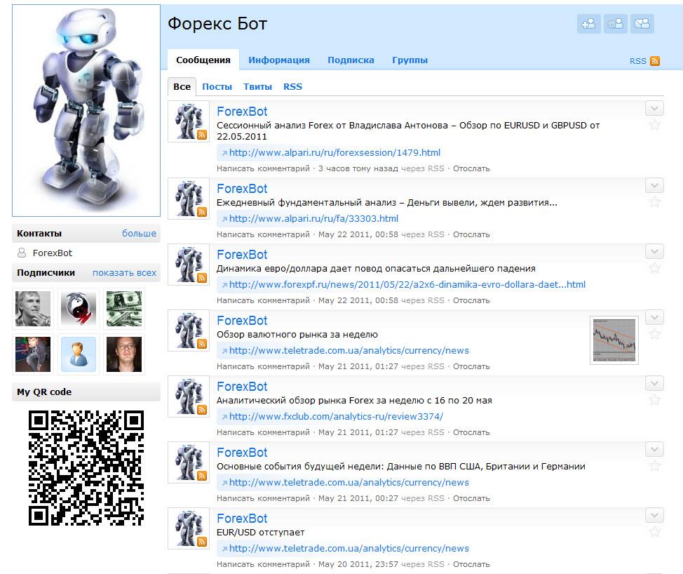Click robot avatar on 'Деньги вывели' post
This screenshot has height=574, width=683.
pos(189,199)
